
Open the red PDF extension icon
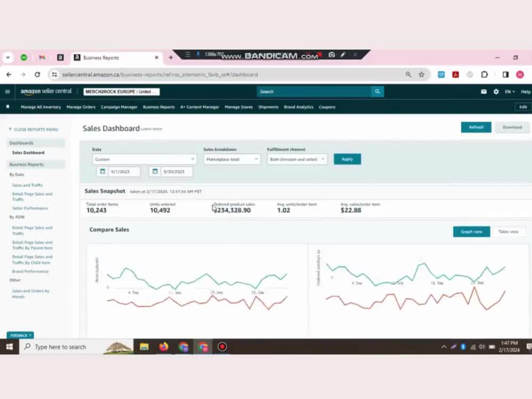pyautogui.click(x=456, y=74)
